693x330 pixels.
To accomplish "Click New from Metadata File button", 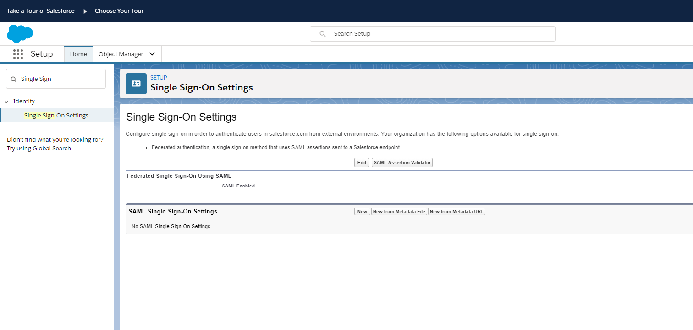I will click(x=399, y=212).
